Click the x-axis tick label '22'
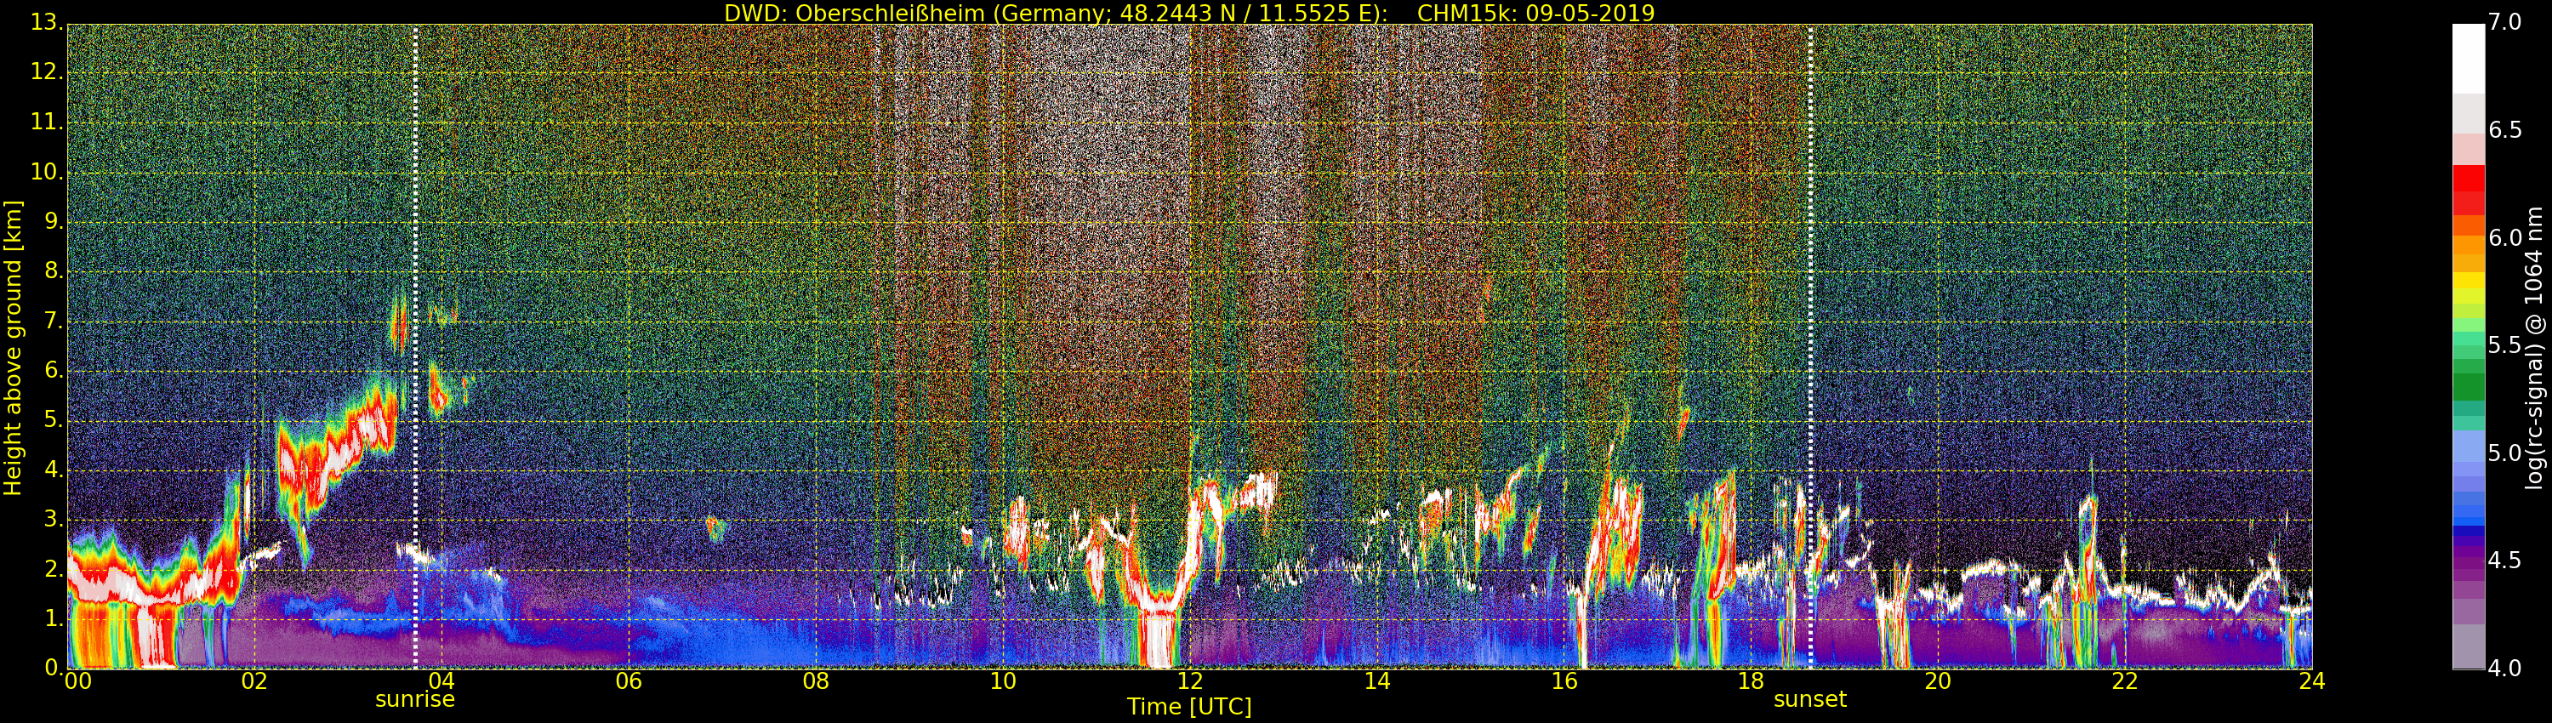 pos(2125,681)
